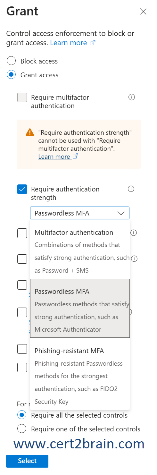Click external link icon after top Learn more
This screenshot has height=475, width=157.
click(92, 43)
